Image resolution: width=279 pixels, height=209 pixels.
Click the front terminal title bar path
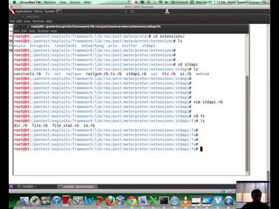(x=96, y=26)
